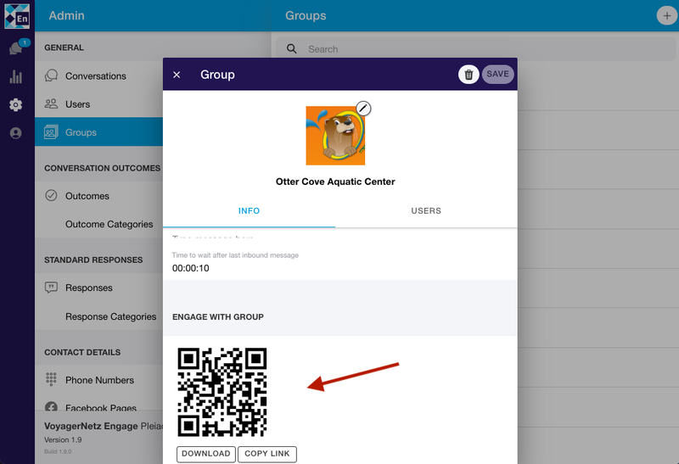Click the GENERAL section header
679x464 pixels.
pyautogui.click(x=65, y=48)
